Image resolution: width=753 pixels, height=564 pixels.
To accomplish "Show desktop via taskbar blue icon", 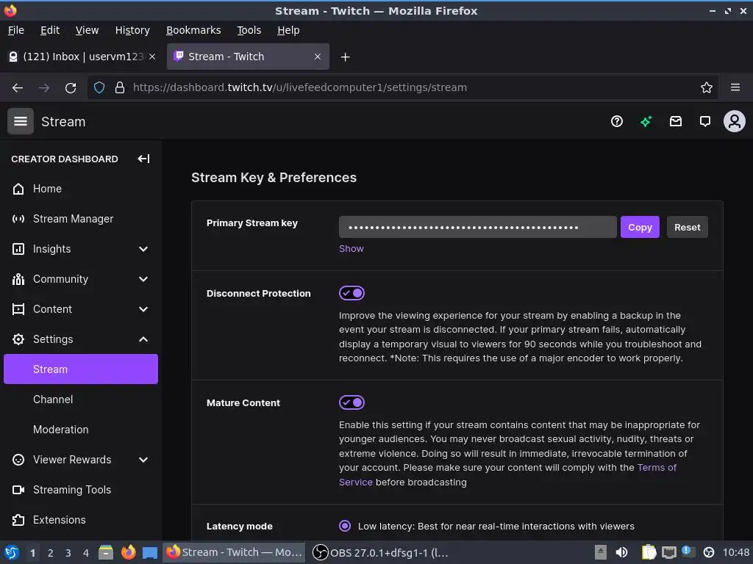I will point(150,552).
